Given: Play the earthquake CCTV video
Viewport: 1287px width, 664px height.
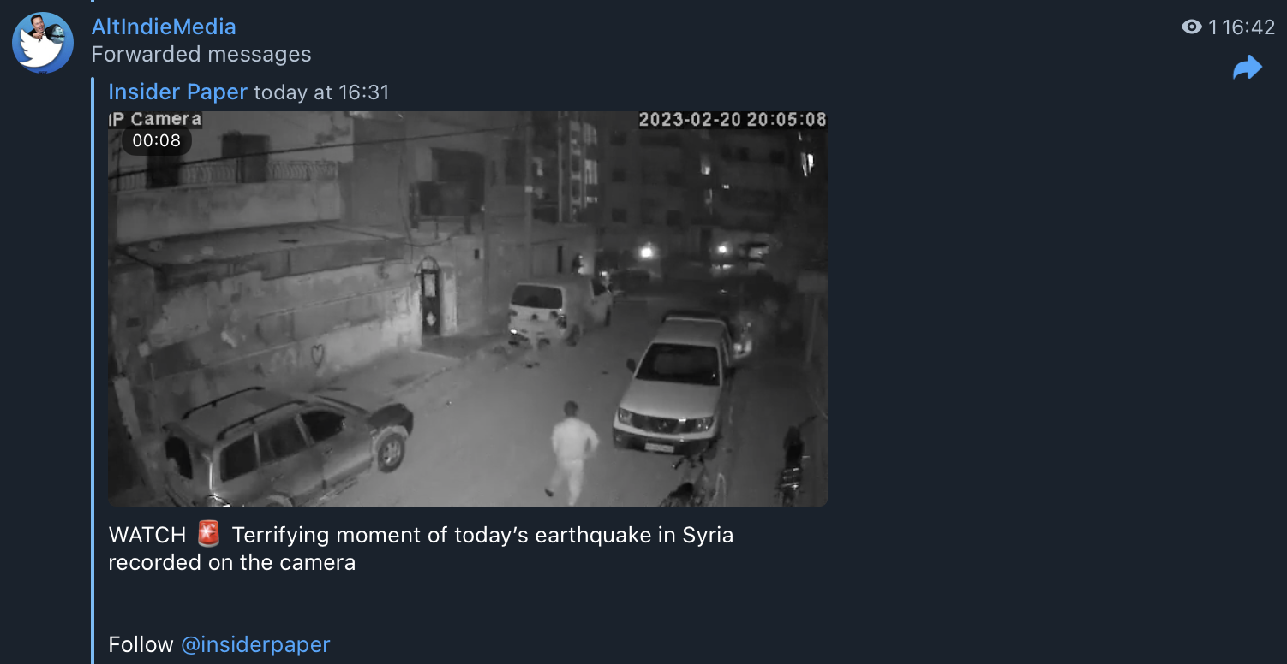Looking at the screenshot, I should coord(468,308).
